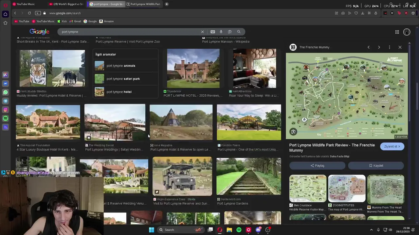The width and height of the screenshot is (419, 235).
Task: Open three-dot menu in image preview panel
Action: pos(390,47)
